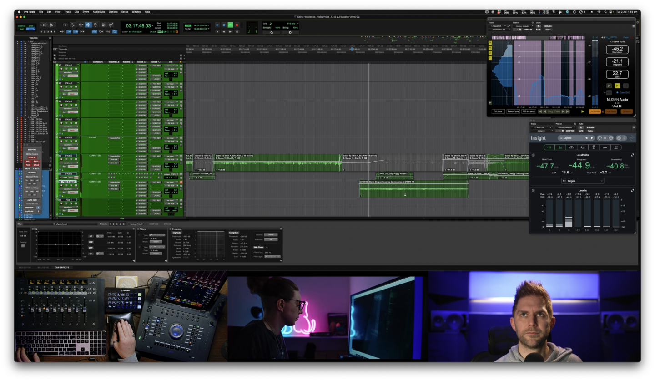Click the VisLM yellow play button
This screenshot has width=655, height=381.
(617, 86)
